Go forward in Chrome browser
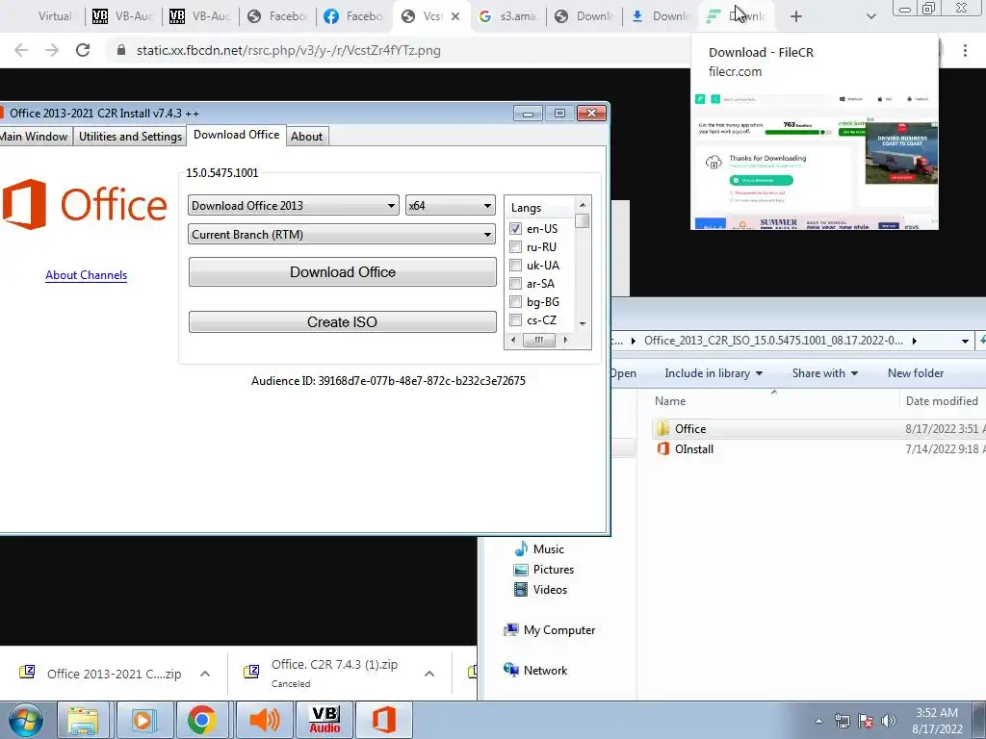 pos(52,50)
